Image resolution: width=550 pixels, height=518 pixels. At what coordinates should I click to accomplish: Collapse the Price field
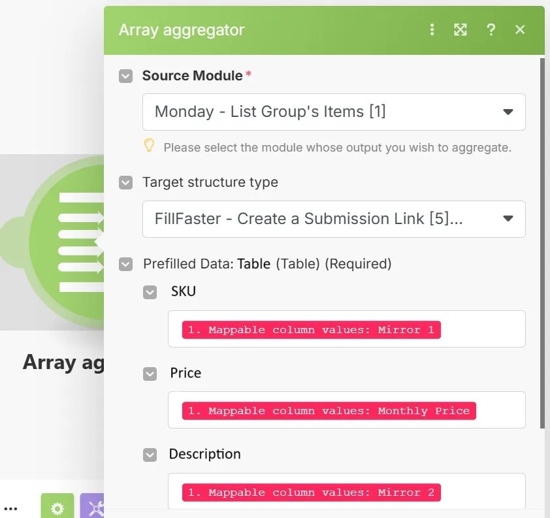pos(150,374)
